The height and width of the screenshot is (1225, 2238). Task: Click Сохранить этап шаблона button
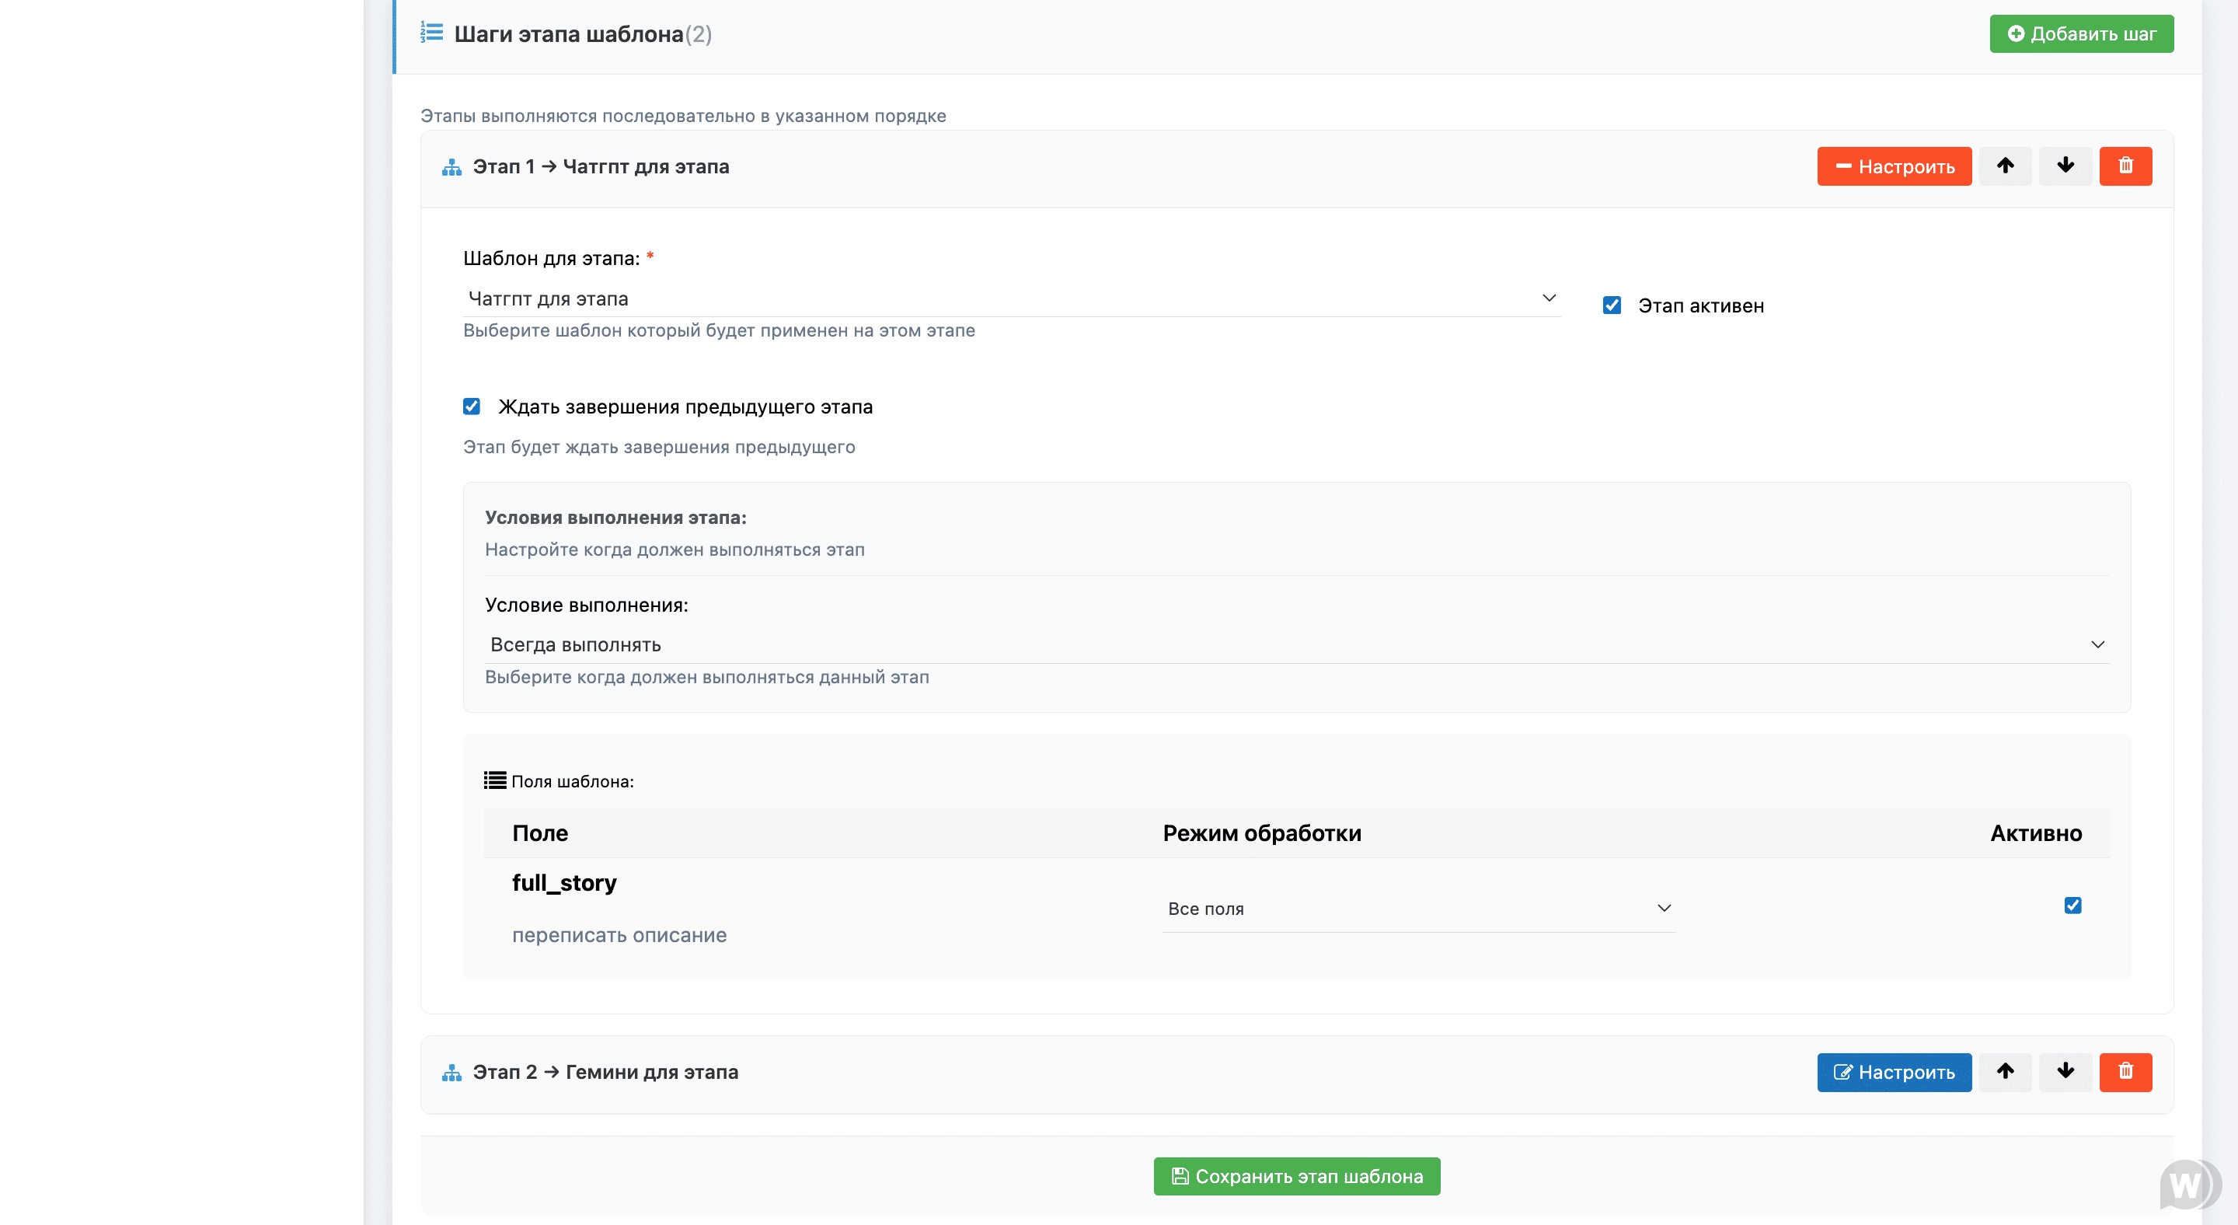coord(1296,1175)
